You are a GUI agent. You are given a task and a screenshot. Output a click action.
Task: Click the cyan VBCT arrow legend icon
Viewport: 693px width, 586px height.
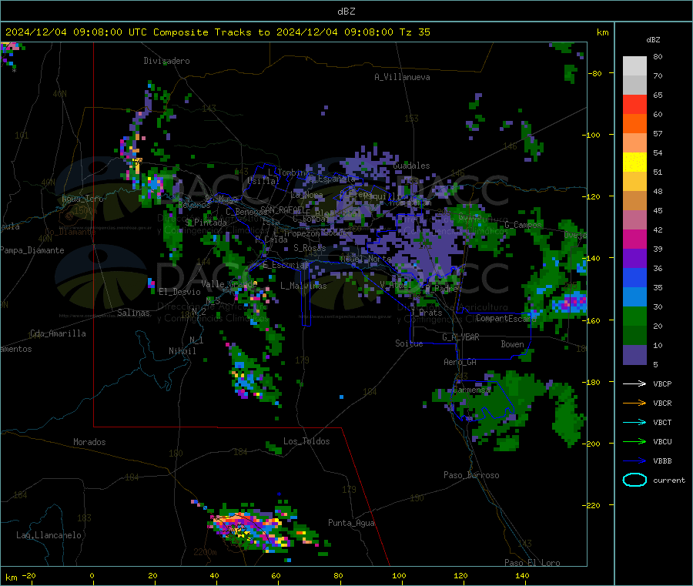(x=634, y=422)
